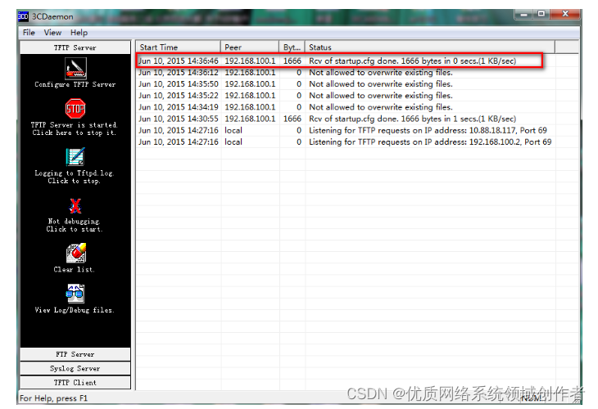This screenshot has width=598, height=409.
Task: Select the log row at 14:30:55
Action: 346,119
